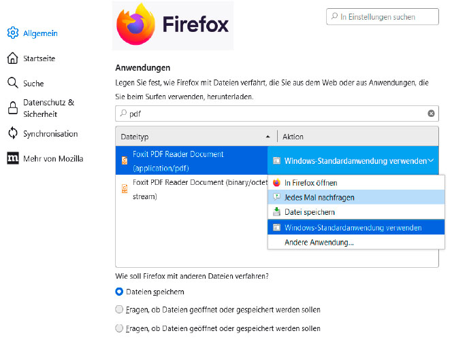Click the chevron on the action dropdown

pyautogui.click(x=431, y=160)
